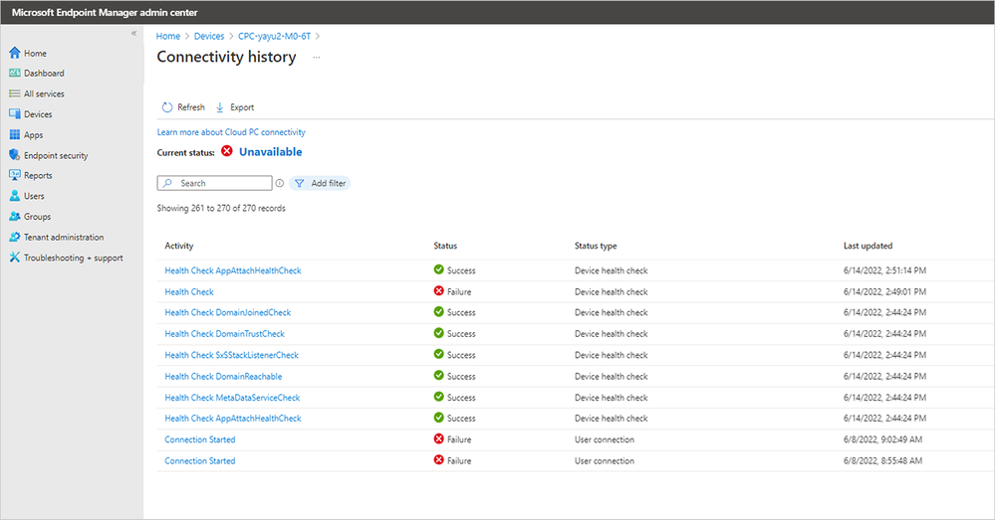Screen dimensions: 995x520
Task: Sort by the Status type column header
Action: click(596, 246)
